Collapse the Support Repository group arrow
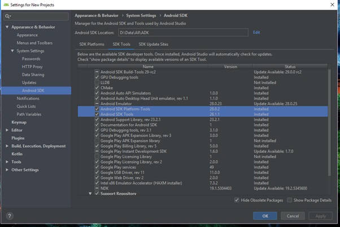The height and width of the screenshot is (227, 340). point(90,194)
